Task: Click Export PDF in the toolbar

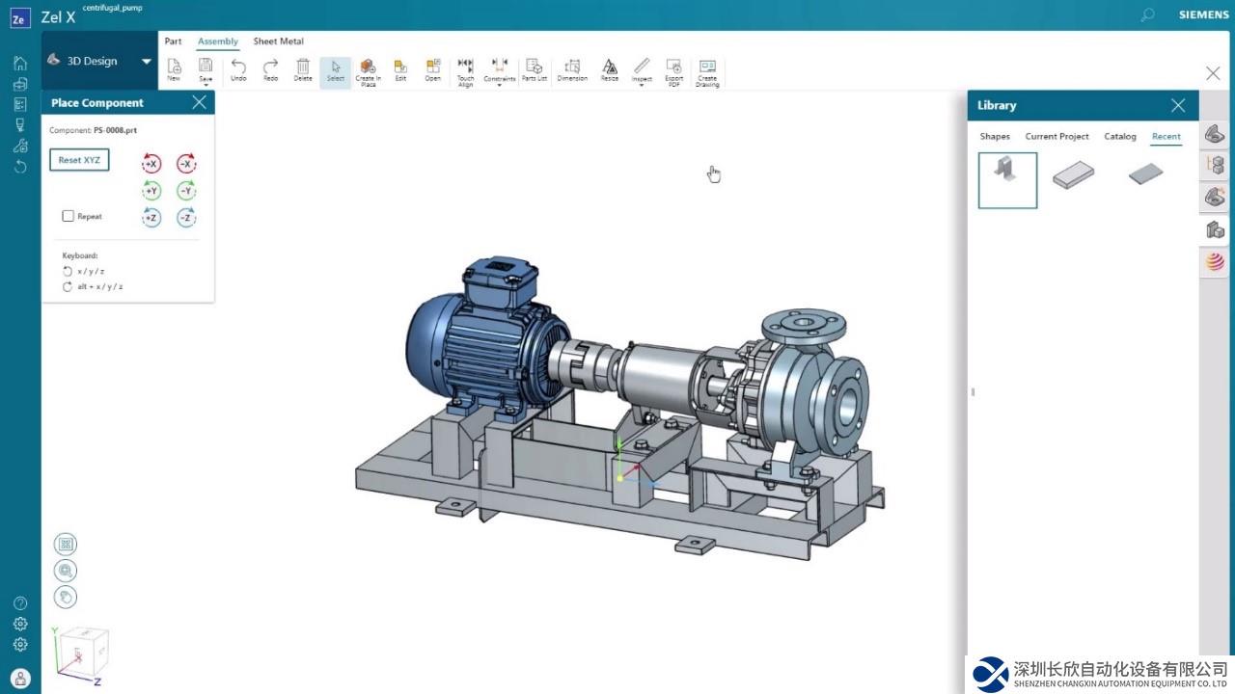Action: click(673, 70)
